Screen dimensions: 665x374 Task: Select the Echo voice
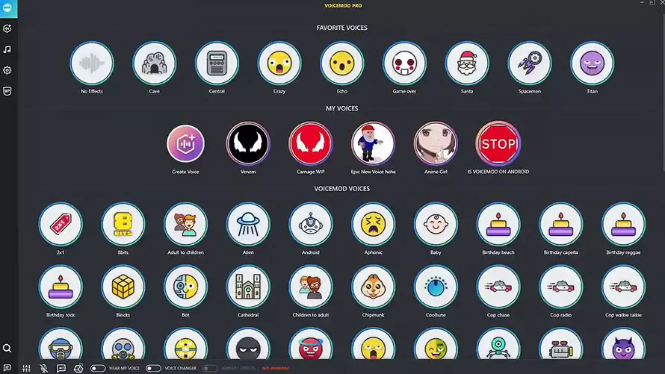click(341, 63)
